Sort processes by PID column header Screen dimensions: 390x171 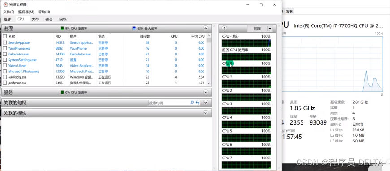click(x=58, y=36)
